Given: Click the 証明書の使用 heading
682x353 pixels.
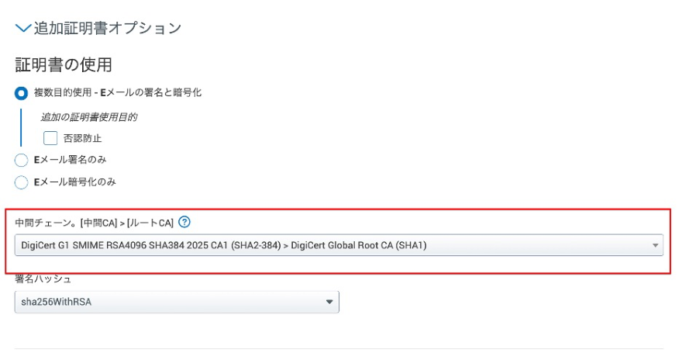Looking at the screenshot, I should [64, 64].
